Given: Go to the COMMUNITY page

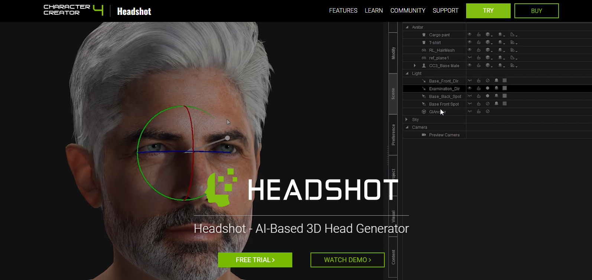Looking at the screenshot, I should click(408, 11).
